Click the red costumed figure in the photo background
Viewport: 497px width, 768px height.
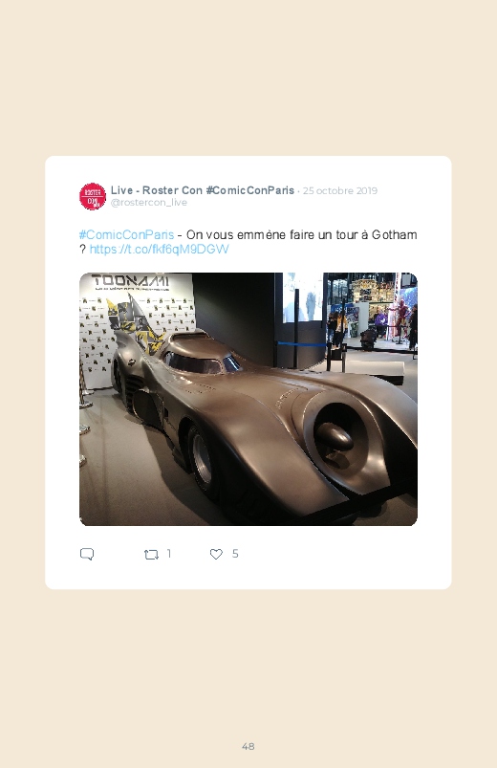[401, 318]
